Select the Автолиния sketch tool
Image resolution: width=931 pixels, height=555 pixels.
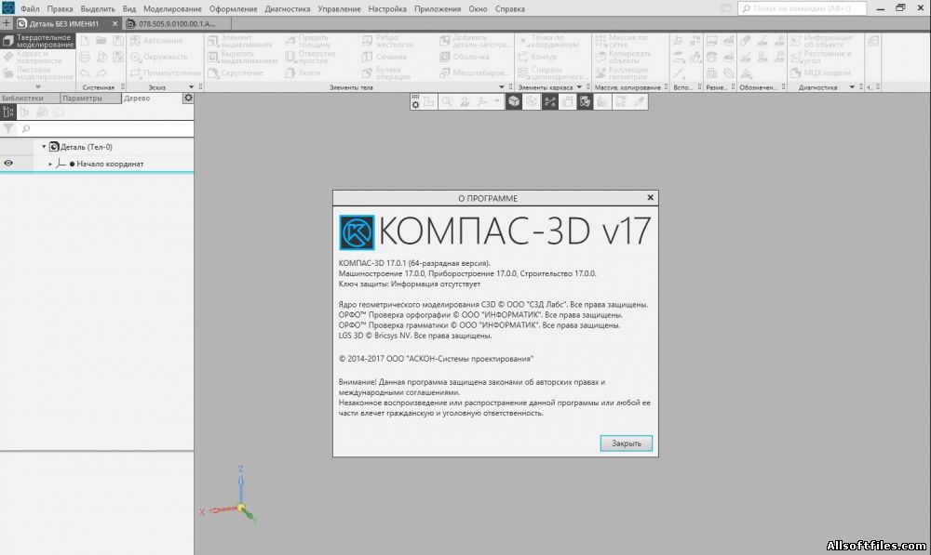(x=156, y=40)
